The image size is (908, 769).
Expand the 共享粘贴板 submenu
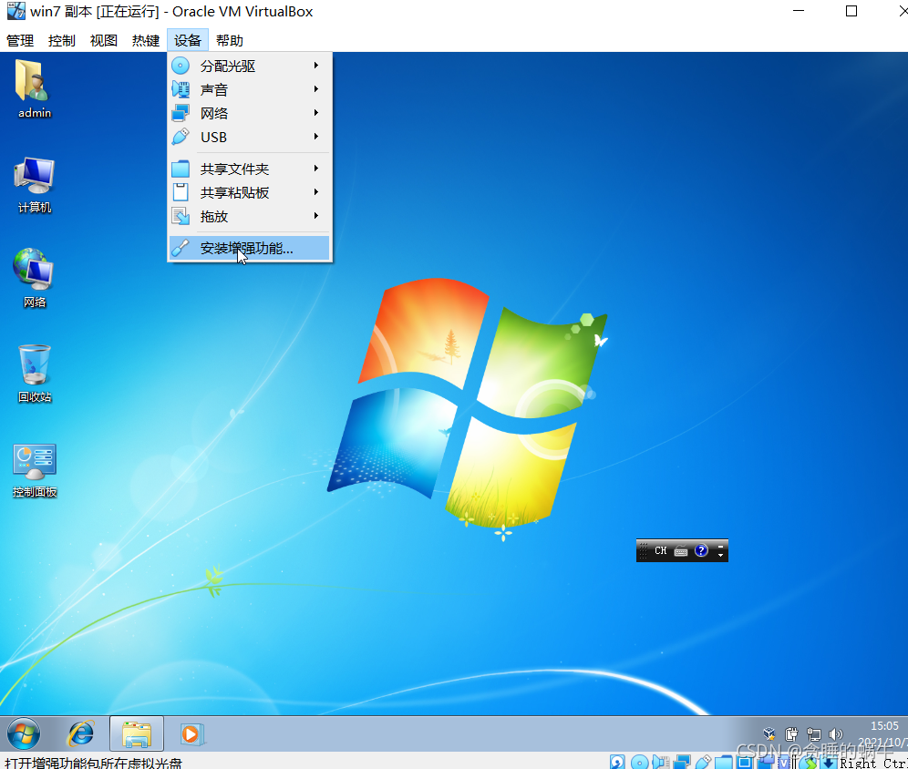tap(250, 192)
